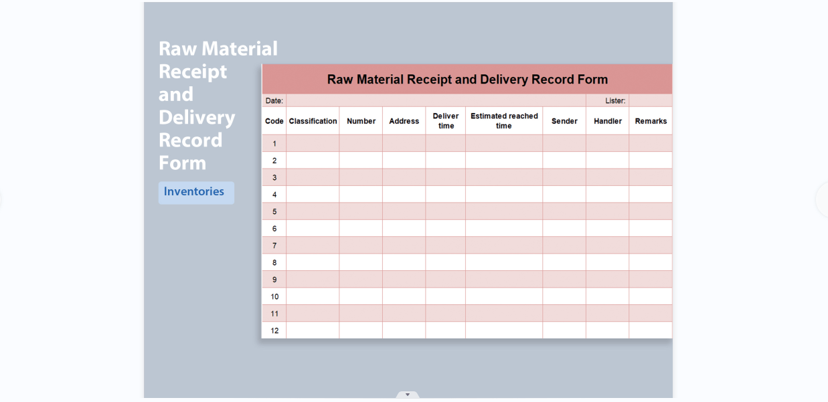Click the down arrow beneath the template
828x402 pixels.
point(407,395)
